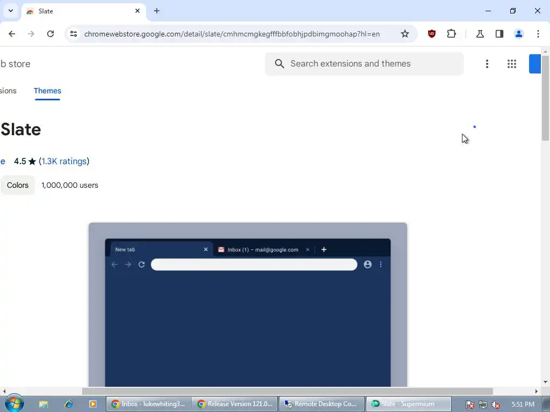Click the scroll left arrow of horizontal scrollbar
This screenshot has width=550, height=412.
pyautogui.click(x=4, y=391)
